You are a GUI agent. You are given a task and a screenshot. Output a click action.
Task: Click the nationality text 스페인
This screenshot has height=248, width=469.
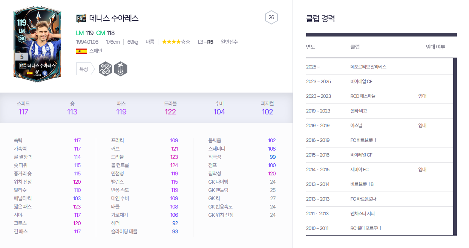[96, 51]
